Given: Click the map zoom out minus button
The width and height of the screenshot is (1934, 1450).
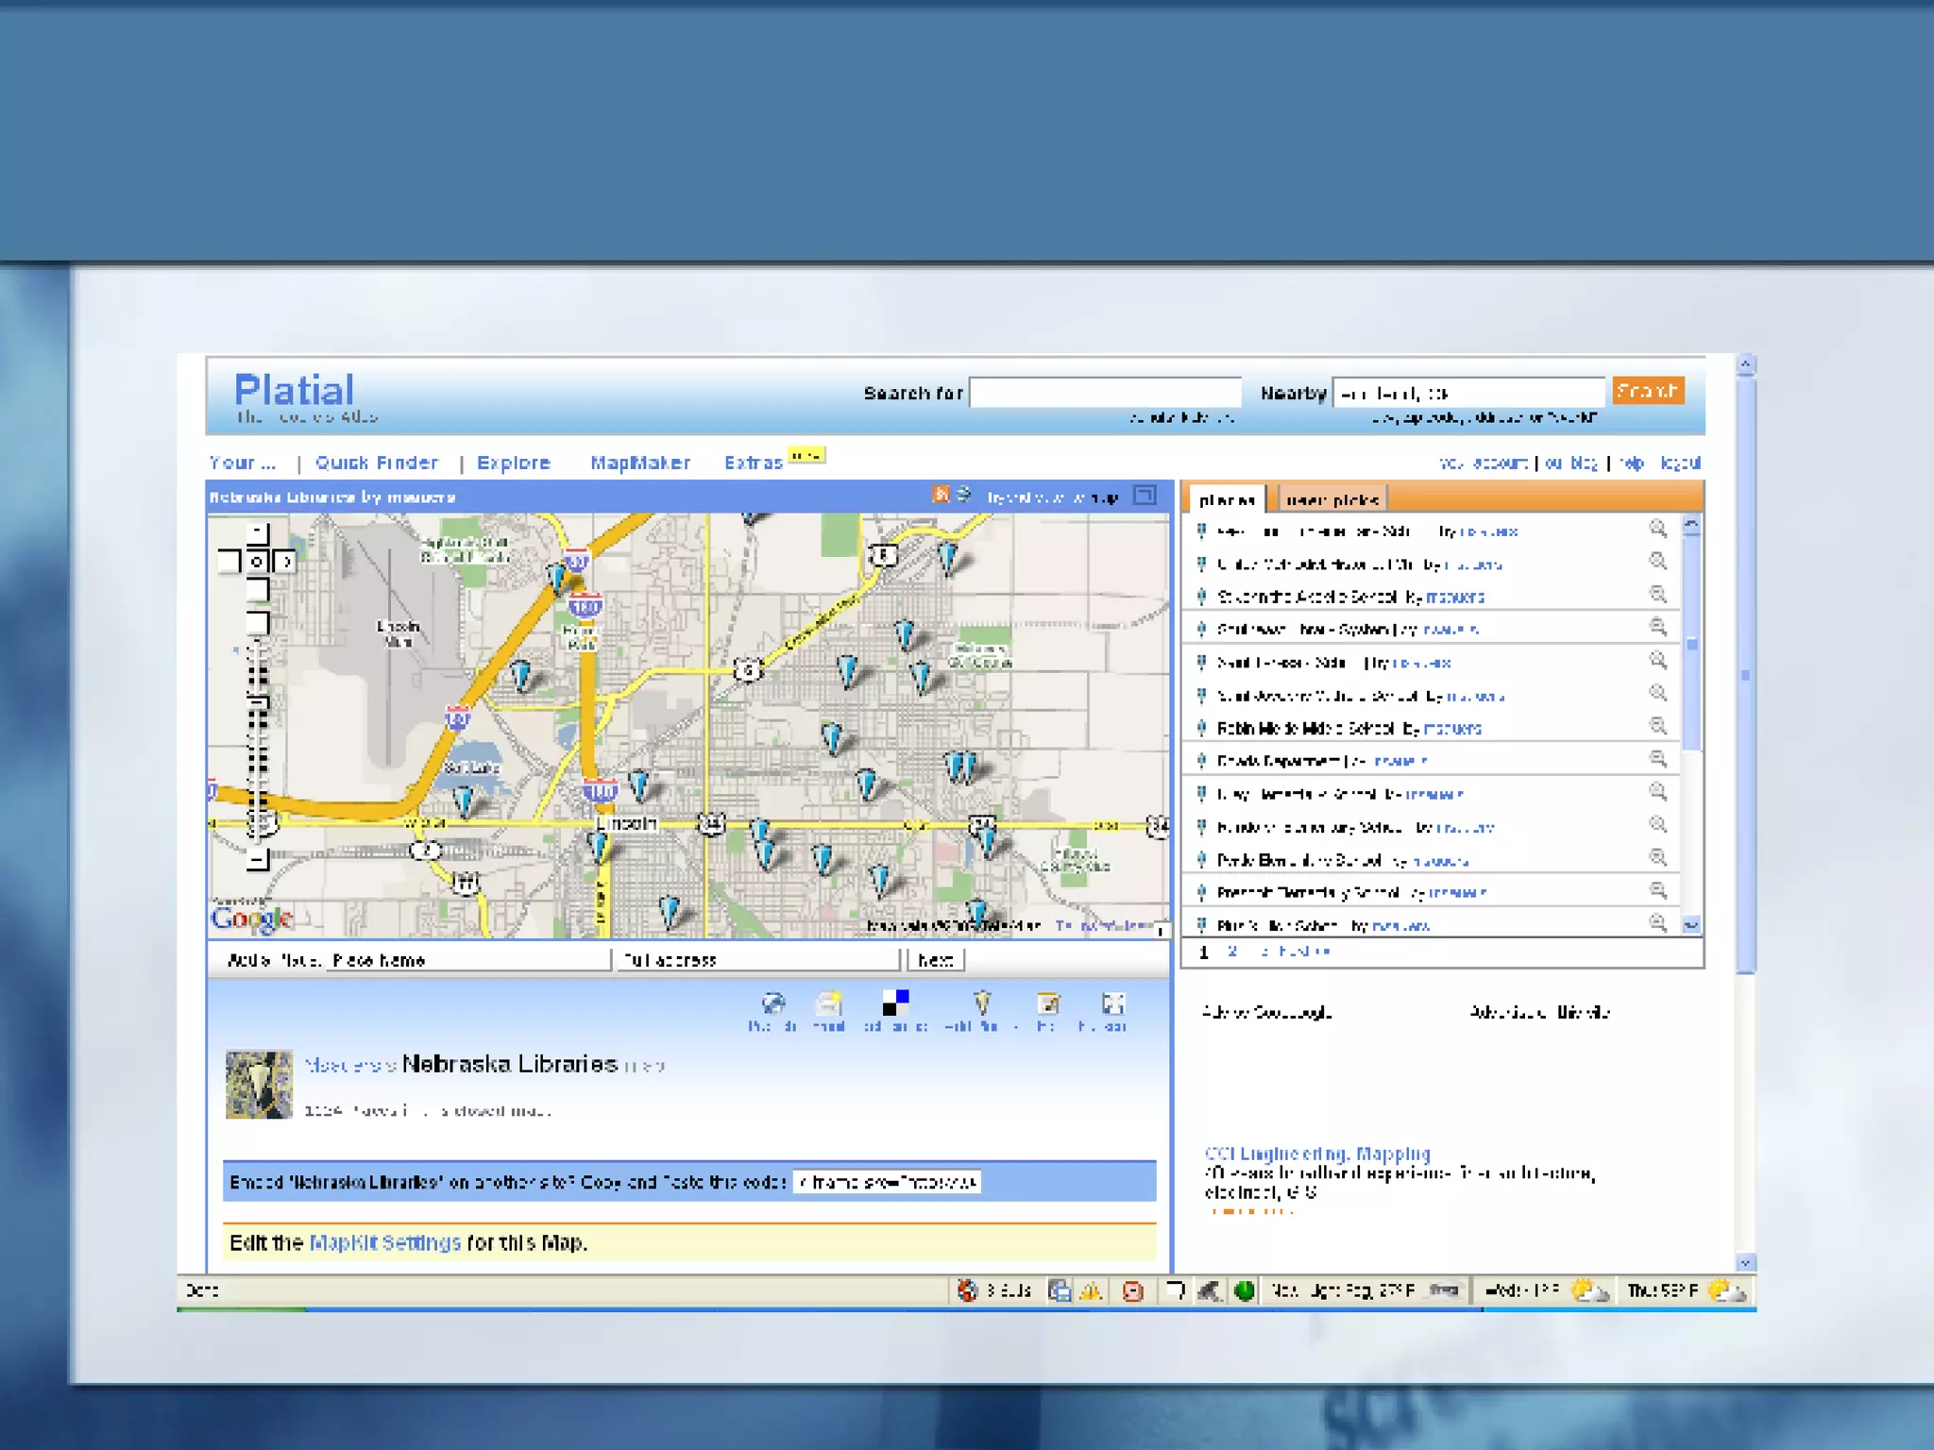Looking at the screenshot, I should (x=257, y=859).
